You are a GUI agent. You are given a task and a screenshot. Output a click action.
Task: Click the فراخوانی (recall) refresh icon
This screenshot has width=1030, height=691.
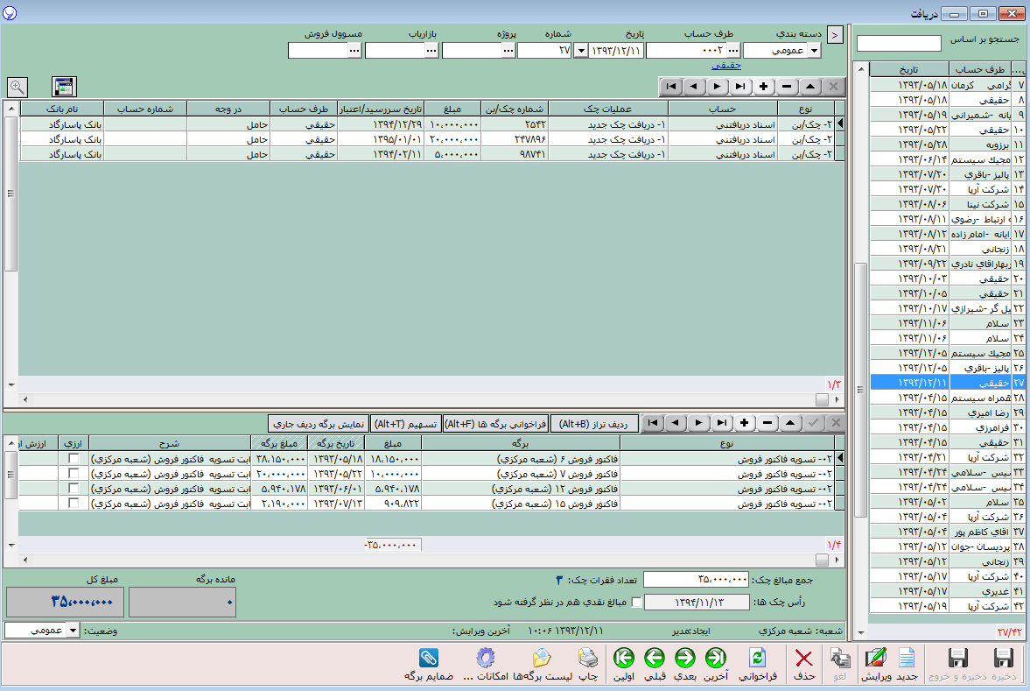coord(758,659)
